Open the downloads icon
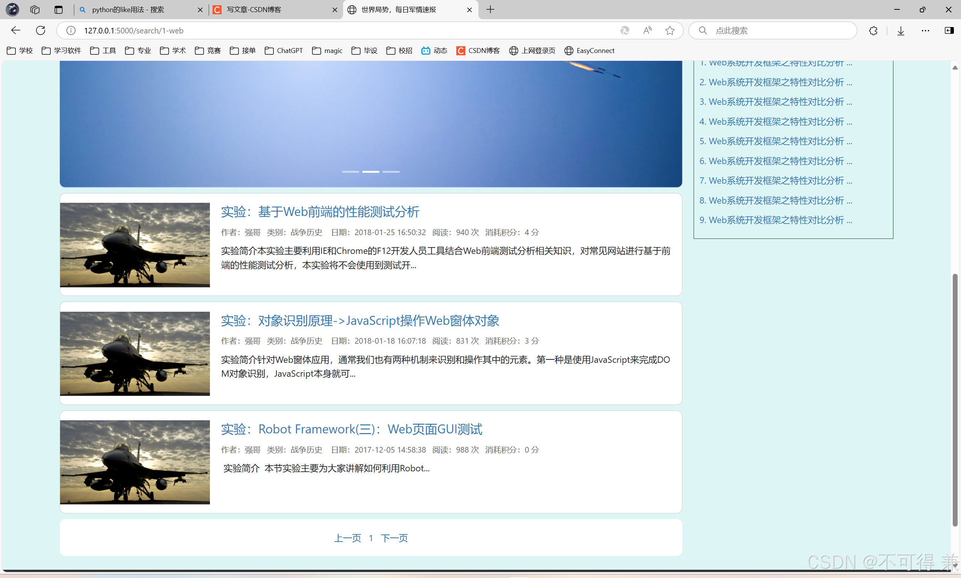This screenshot has height=578, width=961. (901, 30)
